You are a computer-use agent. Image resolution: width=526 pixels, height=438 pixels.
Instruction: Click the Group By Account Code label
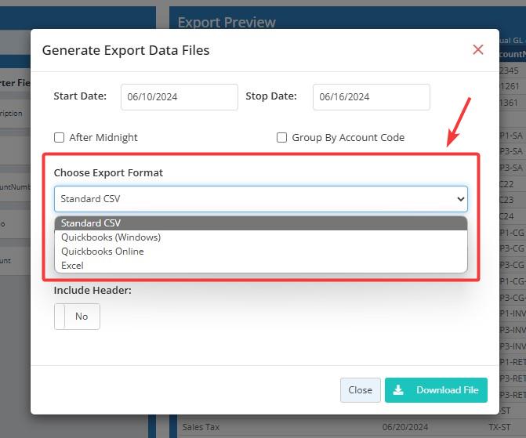point(348,138)
